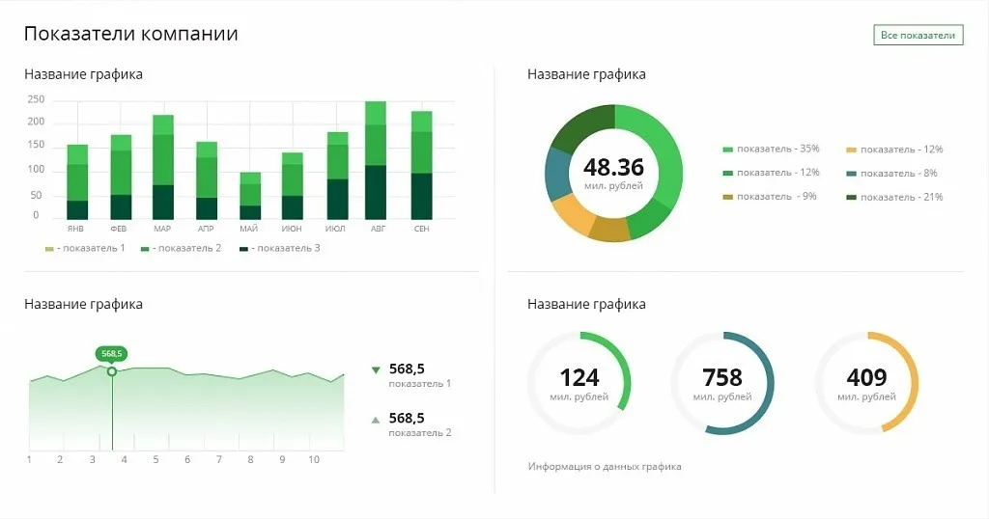Screen dimensions: 989x519
Task: Toggle 'показатель 3' in bar chart legend
Action: (x=279, y=248)
